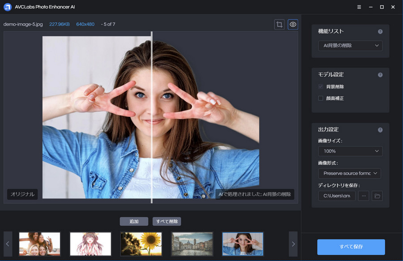Select the woman in denim thumbnail

[243, 244]
